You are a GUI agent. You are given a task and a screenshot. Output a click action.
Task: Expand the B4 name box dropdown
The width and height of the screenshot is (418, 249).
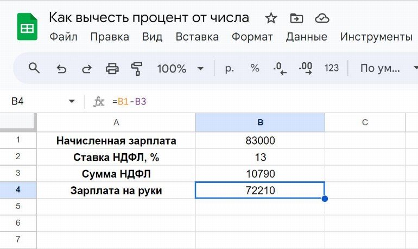(72, 102)
